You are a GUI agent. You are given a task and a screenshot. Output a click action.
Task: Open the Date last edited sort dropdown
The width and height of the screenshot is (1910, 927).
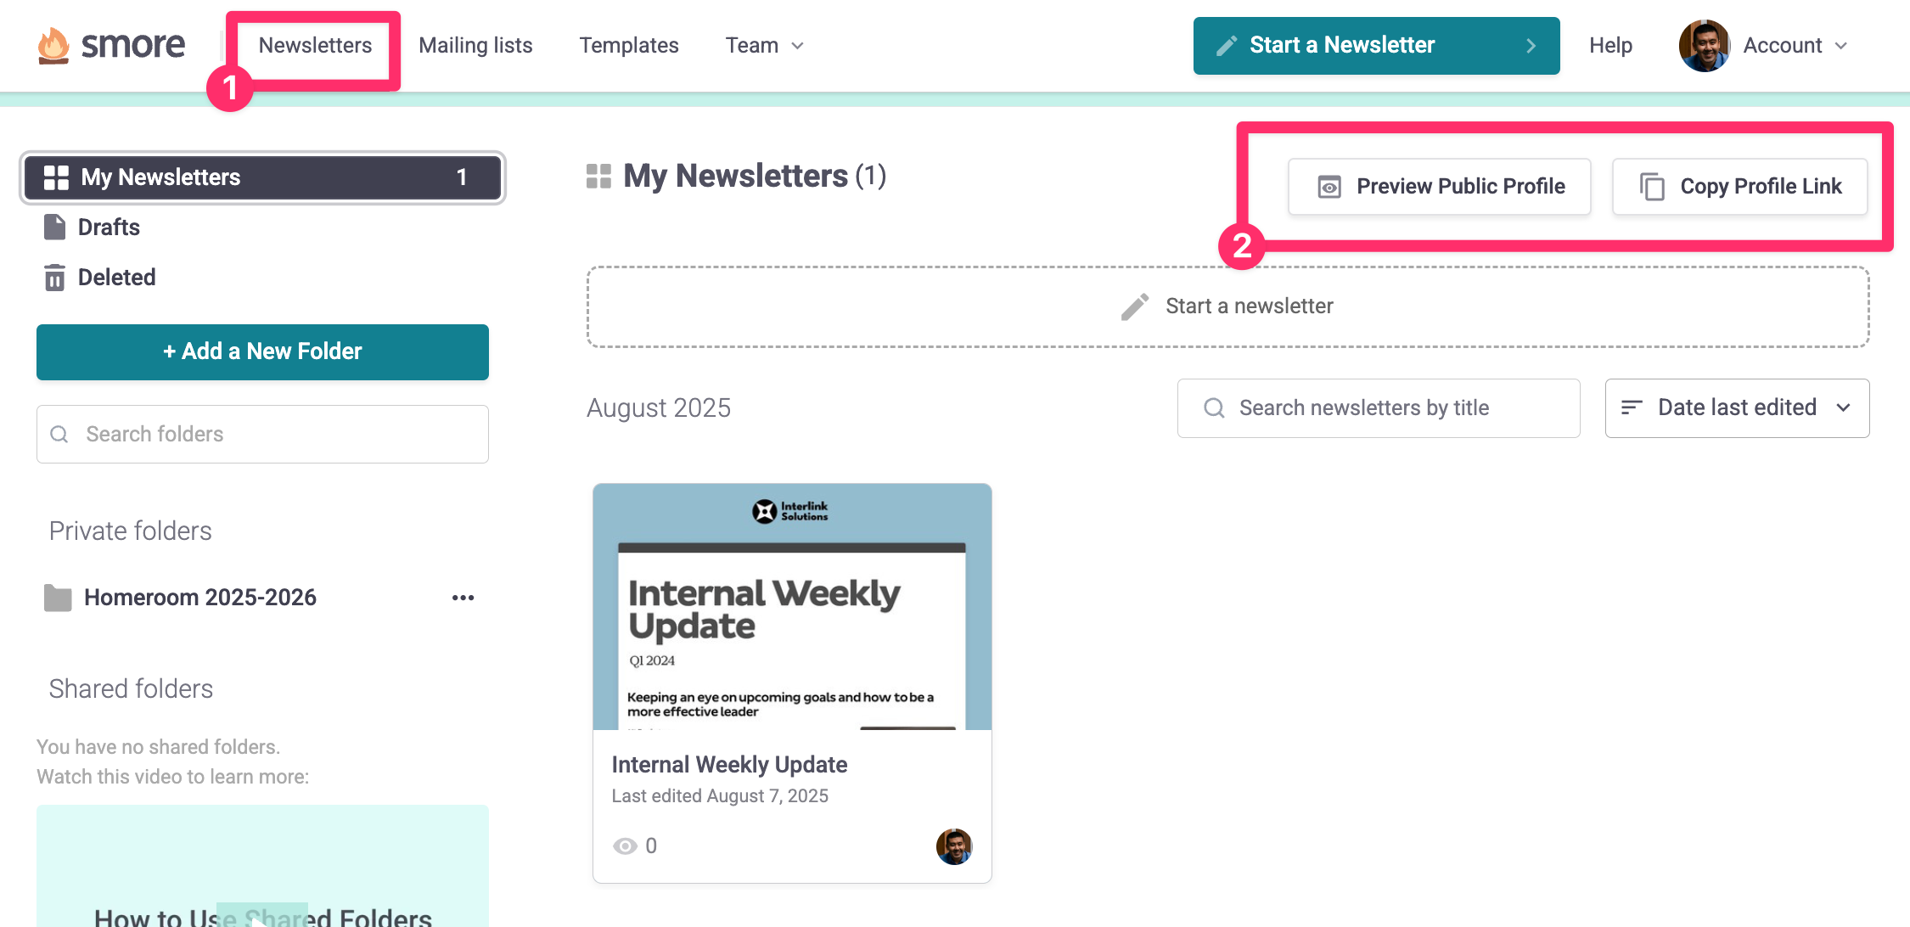[1736, 408]
